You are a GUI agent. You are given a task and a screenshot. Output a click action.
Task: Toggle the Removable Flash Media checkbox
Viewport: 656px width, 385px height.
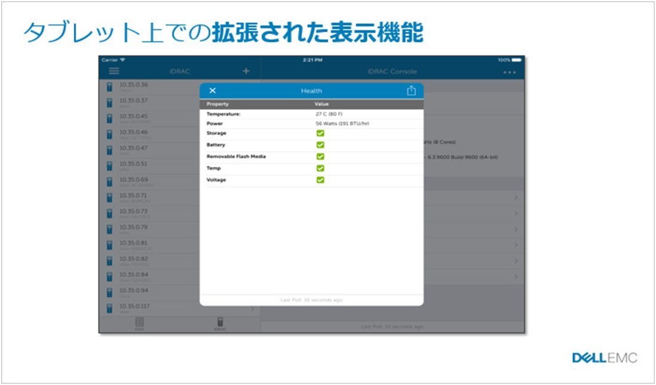[320, 157]
